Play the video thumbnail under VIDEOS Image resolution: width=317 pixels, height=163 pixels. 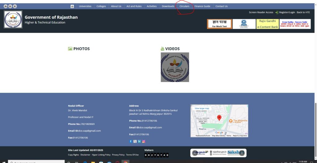point(175,67)
